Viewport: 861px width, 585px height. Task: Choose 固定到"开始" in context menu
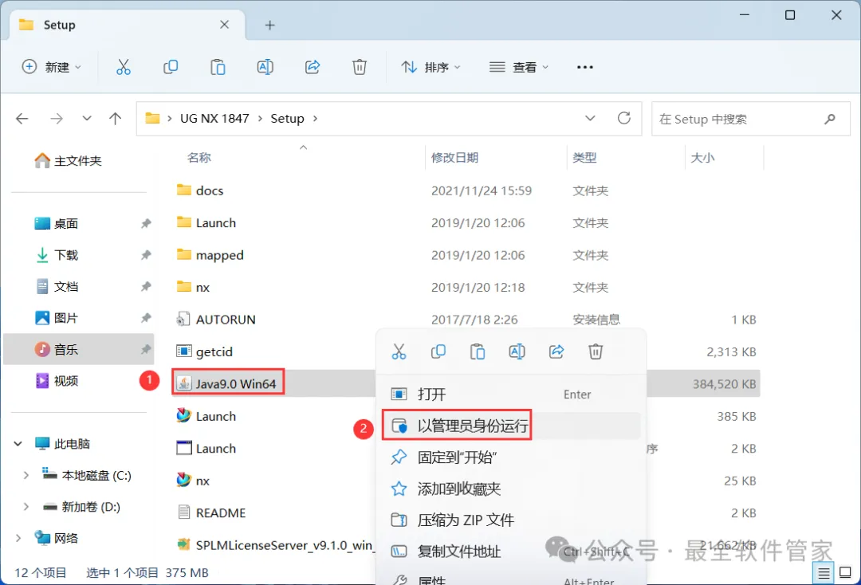[x=511, y=457]
